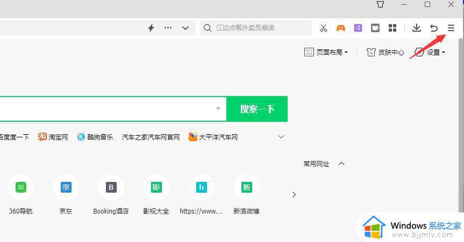
Task: Open the apps grid extension icon
Action: 392,28
